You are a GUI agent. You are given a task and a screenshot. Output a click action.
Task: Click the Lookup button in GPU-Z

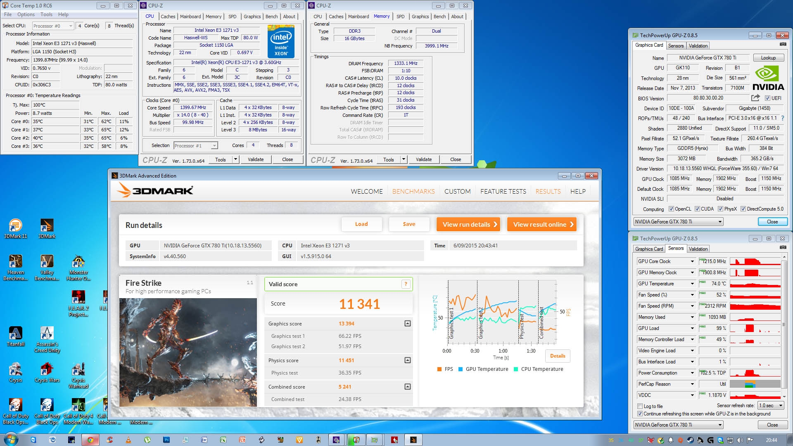[768, 58]
